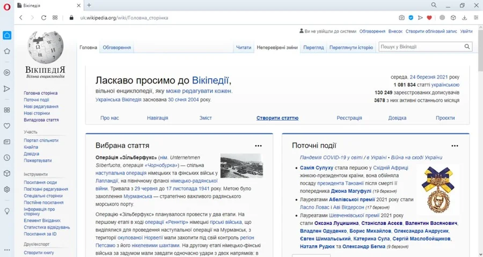Open bookmarks star in sidebar

[x=7, y=51]
